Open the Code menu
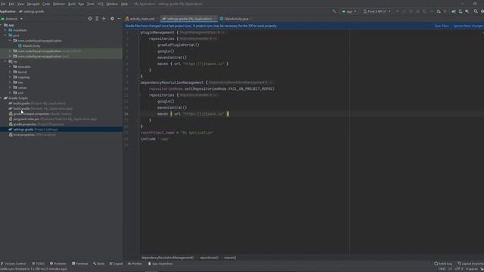 46,4
